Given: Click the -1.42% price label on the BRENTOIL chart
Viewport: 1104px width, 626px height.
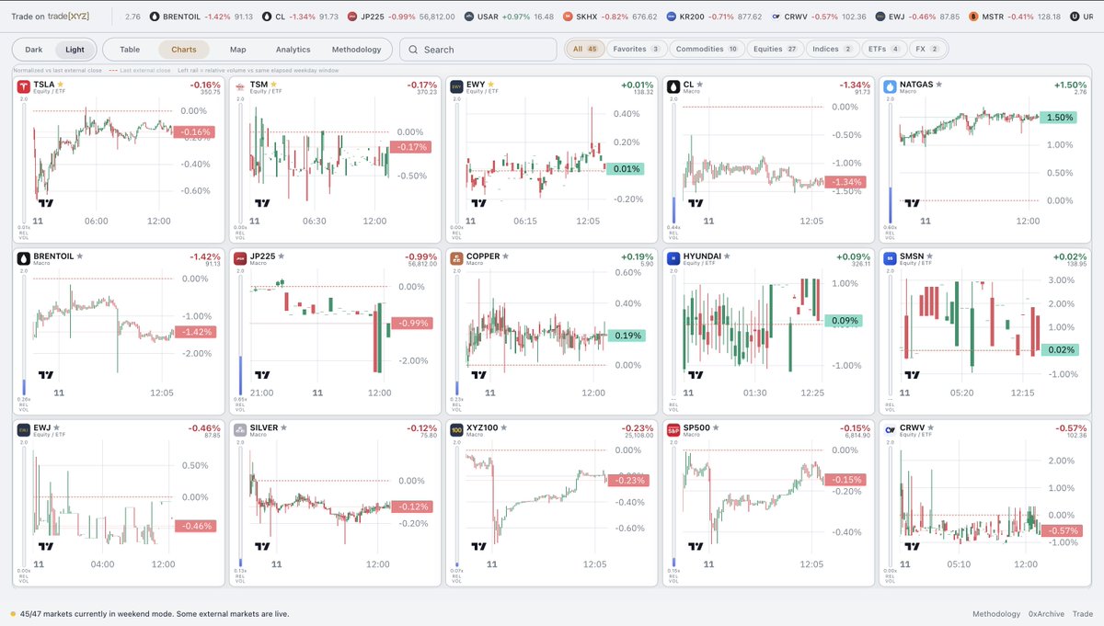Looking at the screenshot, I should [x=195, y=332].
